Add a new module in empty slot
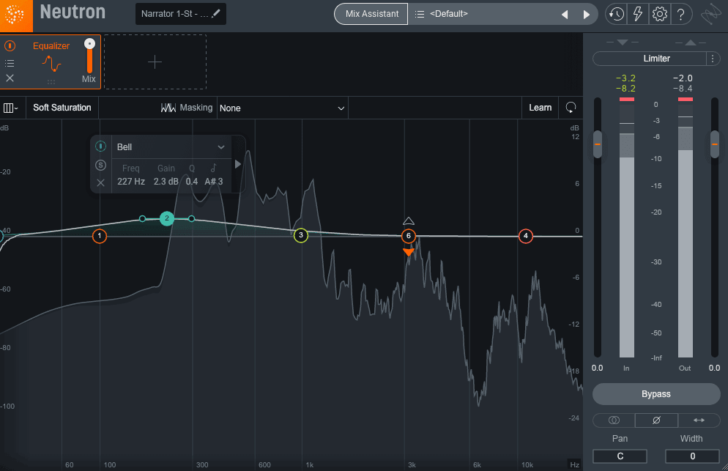Image resolution: width=728 pixels, height=471 pixels. (155, 62)
